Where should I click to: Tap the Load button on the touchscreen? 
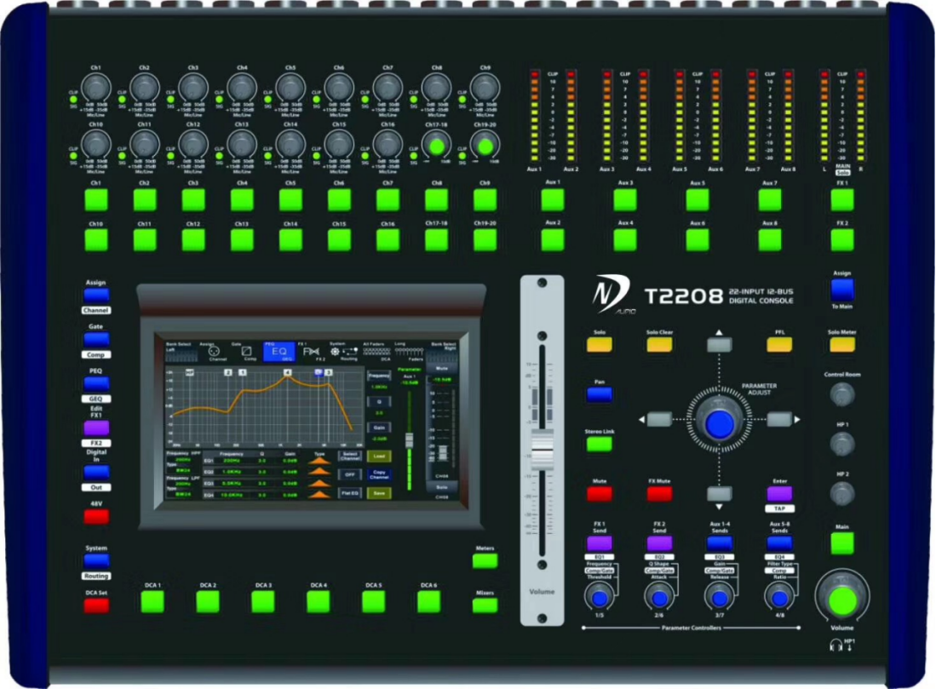(379, 456)
